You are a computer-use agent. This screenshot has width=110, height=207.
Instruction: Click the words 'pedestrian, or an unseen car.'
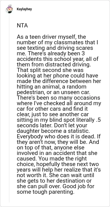click(x=54, y=92)
